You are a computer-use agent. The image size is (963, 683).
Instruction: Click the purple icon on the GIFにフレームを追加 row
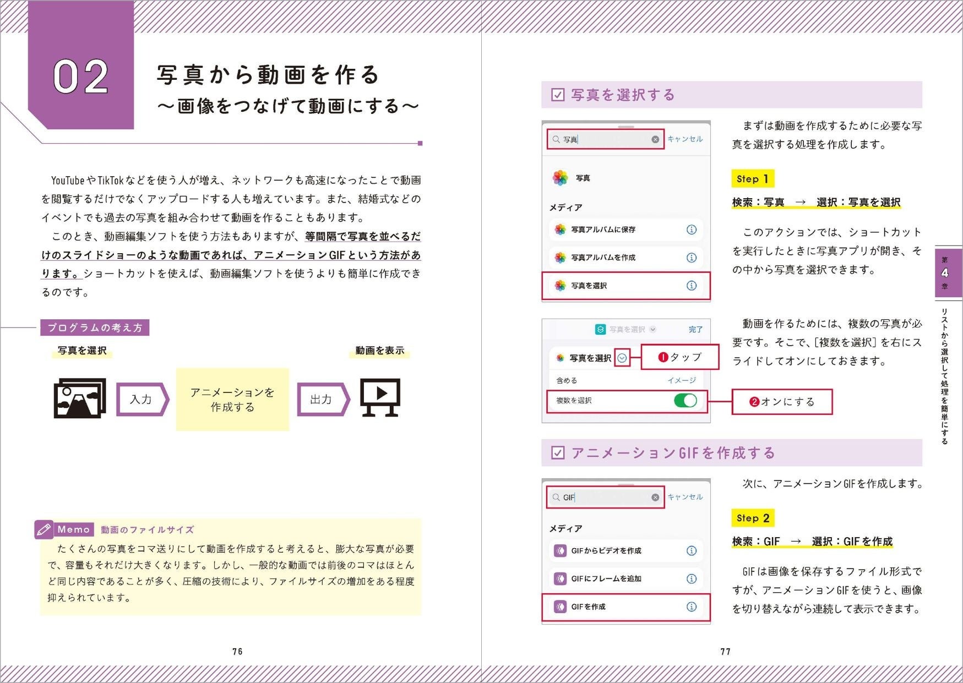tap(560, 578)
